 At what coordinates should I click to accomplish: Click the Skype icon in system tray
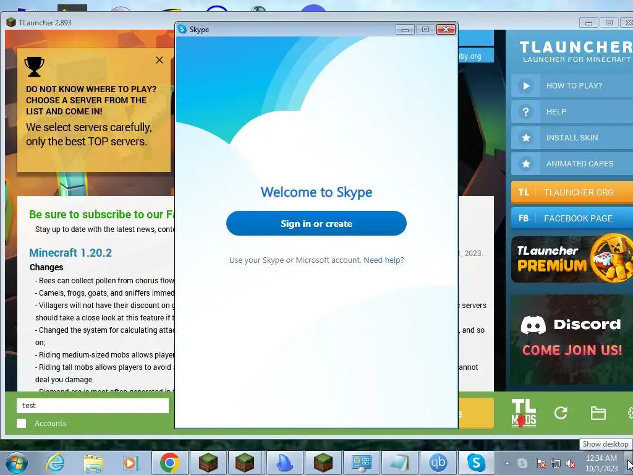(522, 463)
